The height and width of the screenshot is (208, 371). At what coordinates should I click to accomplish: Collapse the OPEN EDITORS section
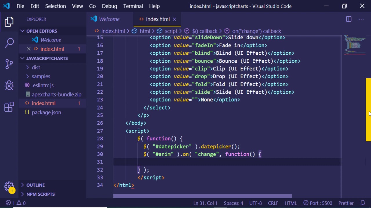coord(41,31)
